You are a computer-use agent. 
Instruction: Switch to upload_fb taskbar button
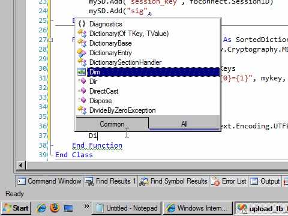click(x=262, y=209)
